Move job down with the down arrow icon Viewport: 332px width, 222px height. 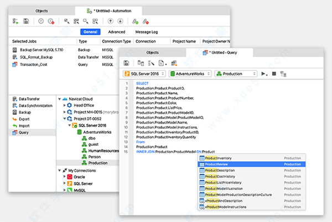120,21
